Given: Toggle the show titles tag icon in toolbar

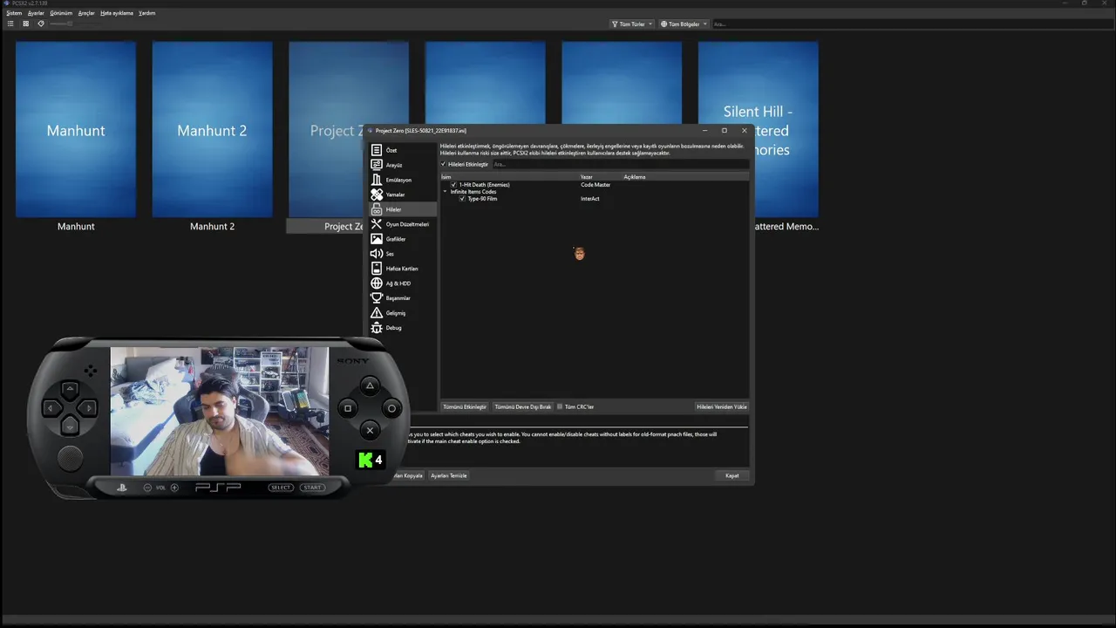Looking at the screenshot, I should (40, 24).
